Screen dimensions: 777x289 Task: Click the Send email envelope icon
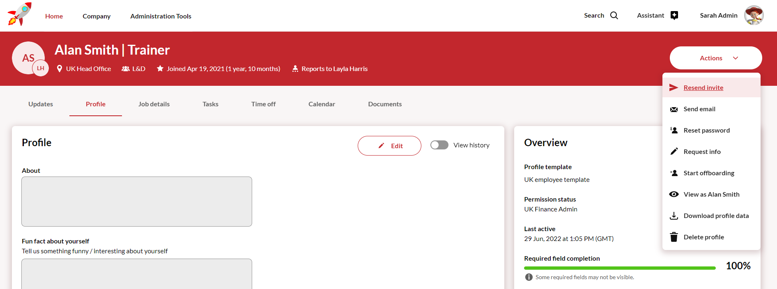[x=674, y=109]
